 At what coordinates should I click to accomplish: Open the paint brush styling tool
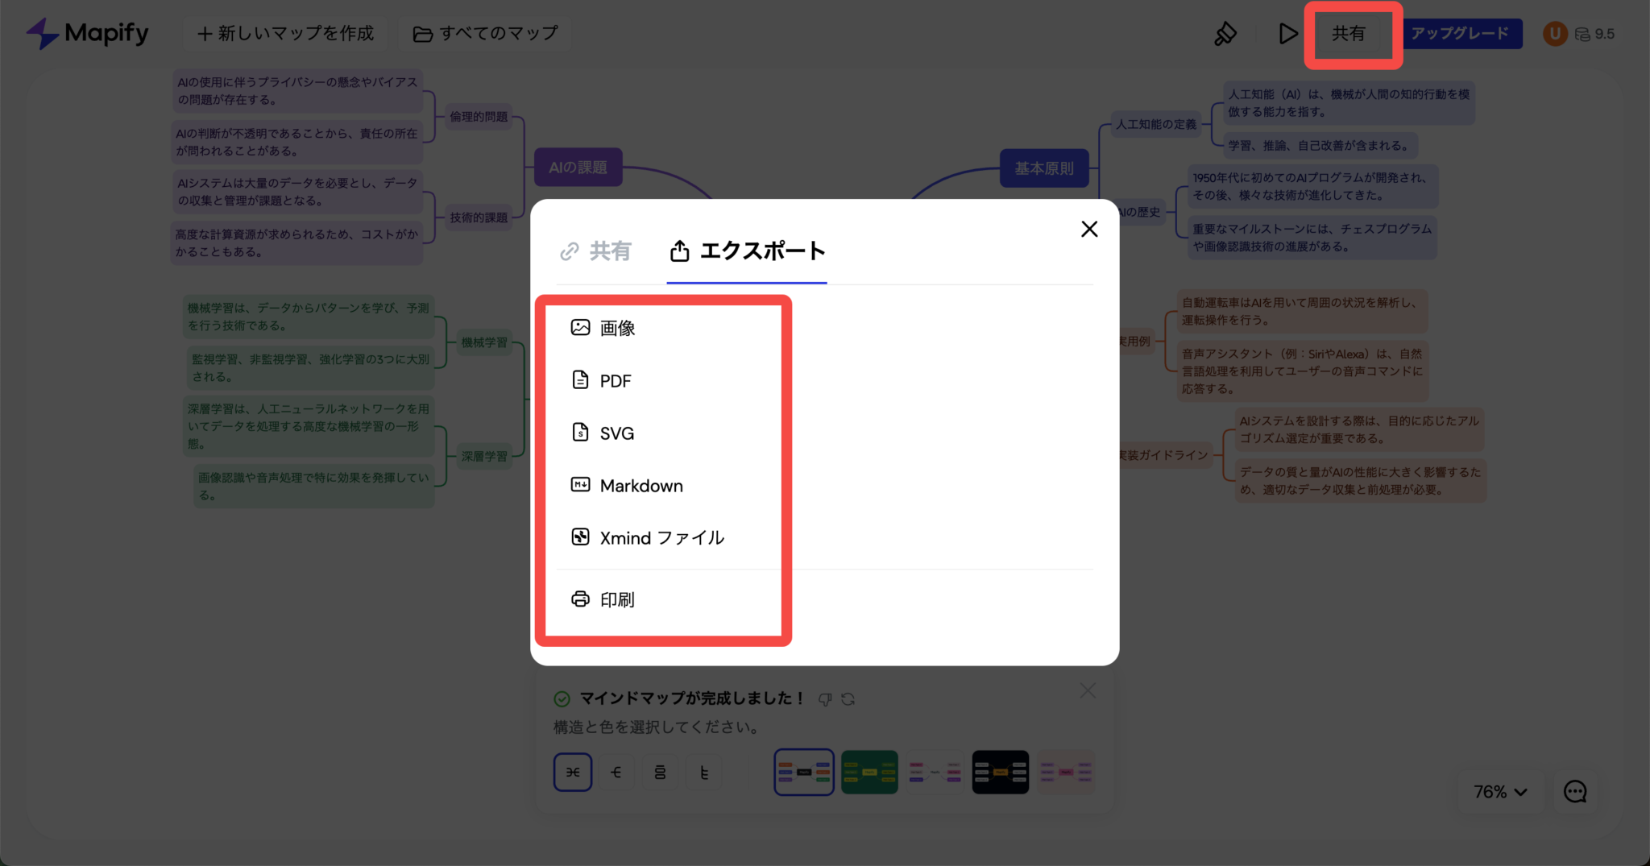1225,33
